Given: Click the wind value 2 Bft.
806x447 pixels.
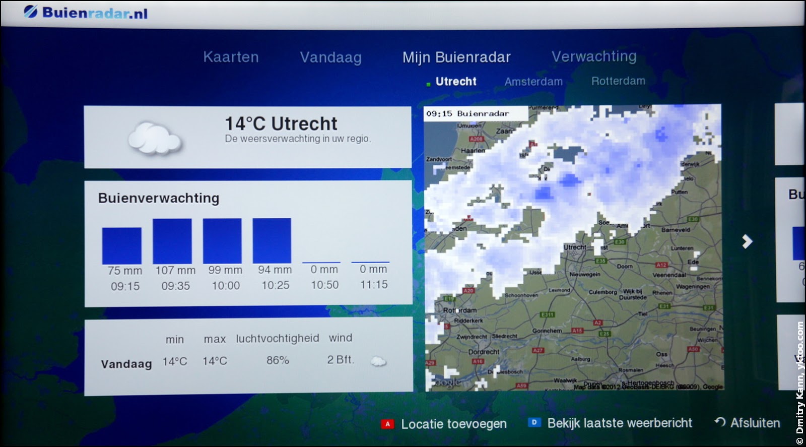Looking at the screenshot, I should 341,360.
